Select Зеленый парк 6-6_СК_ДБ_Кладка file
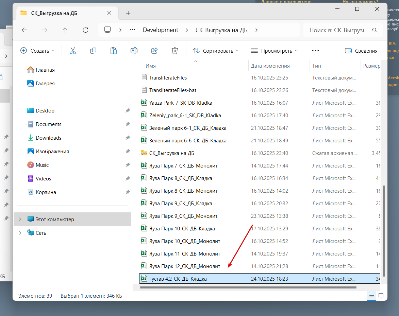This screenshot has width=399, height=316. pos(260,141)
